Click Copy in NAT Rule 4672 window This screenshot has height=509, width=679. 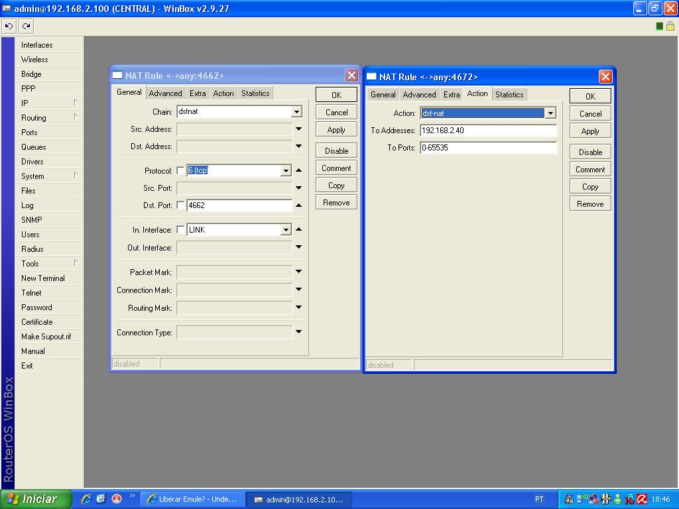590,186
